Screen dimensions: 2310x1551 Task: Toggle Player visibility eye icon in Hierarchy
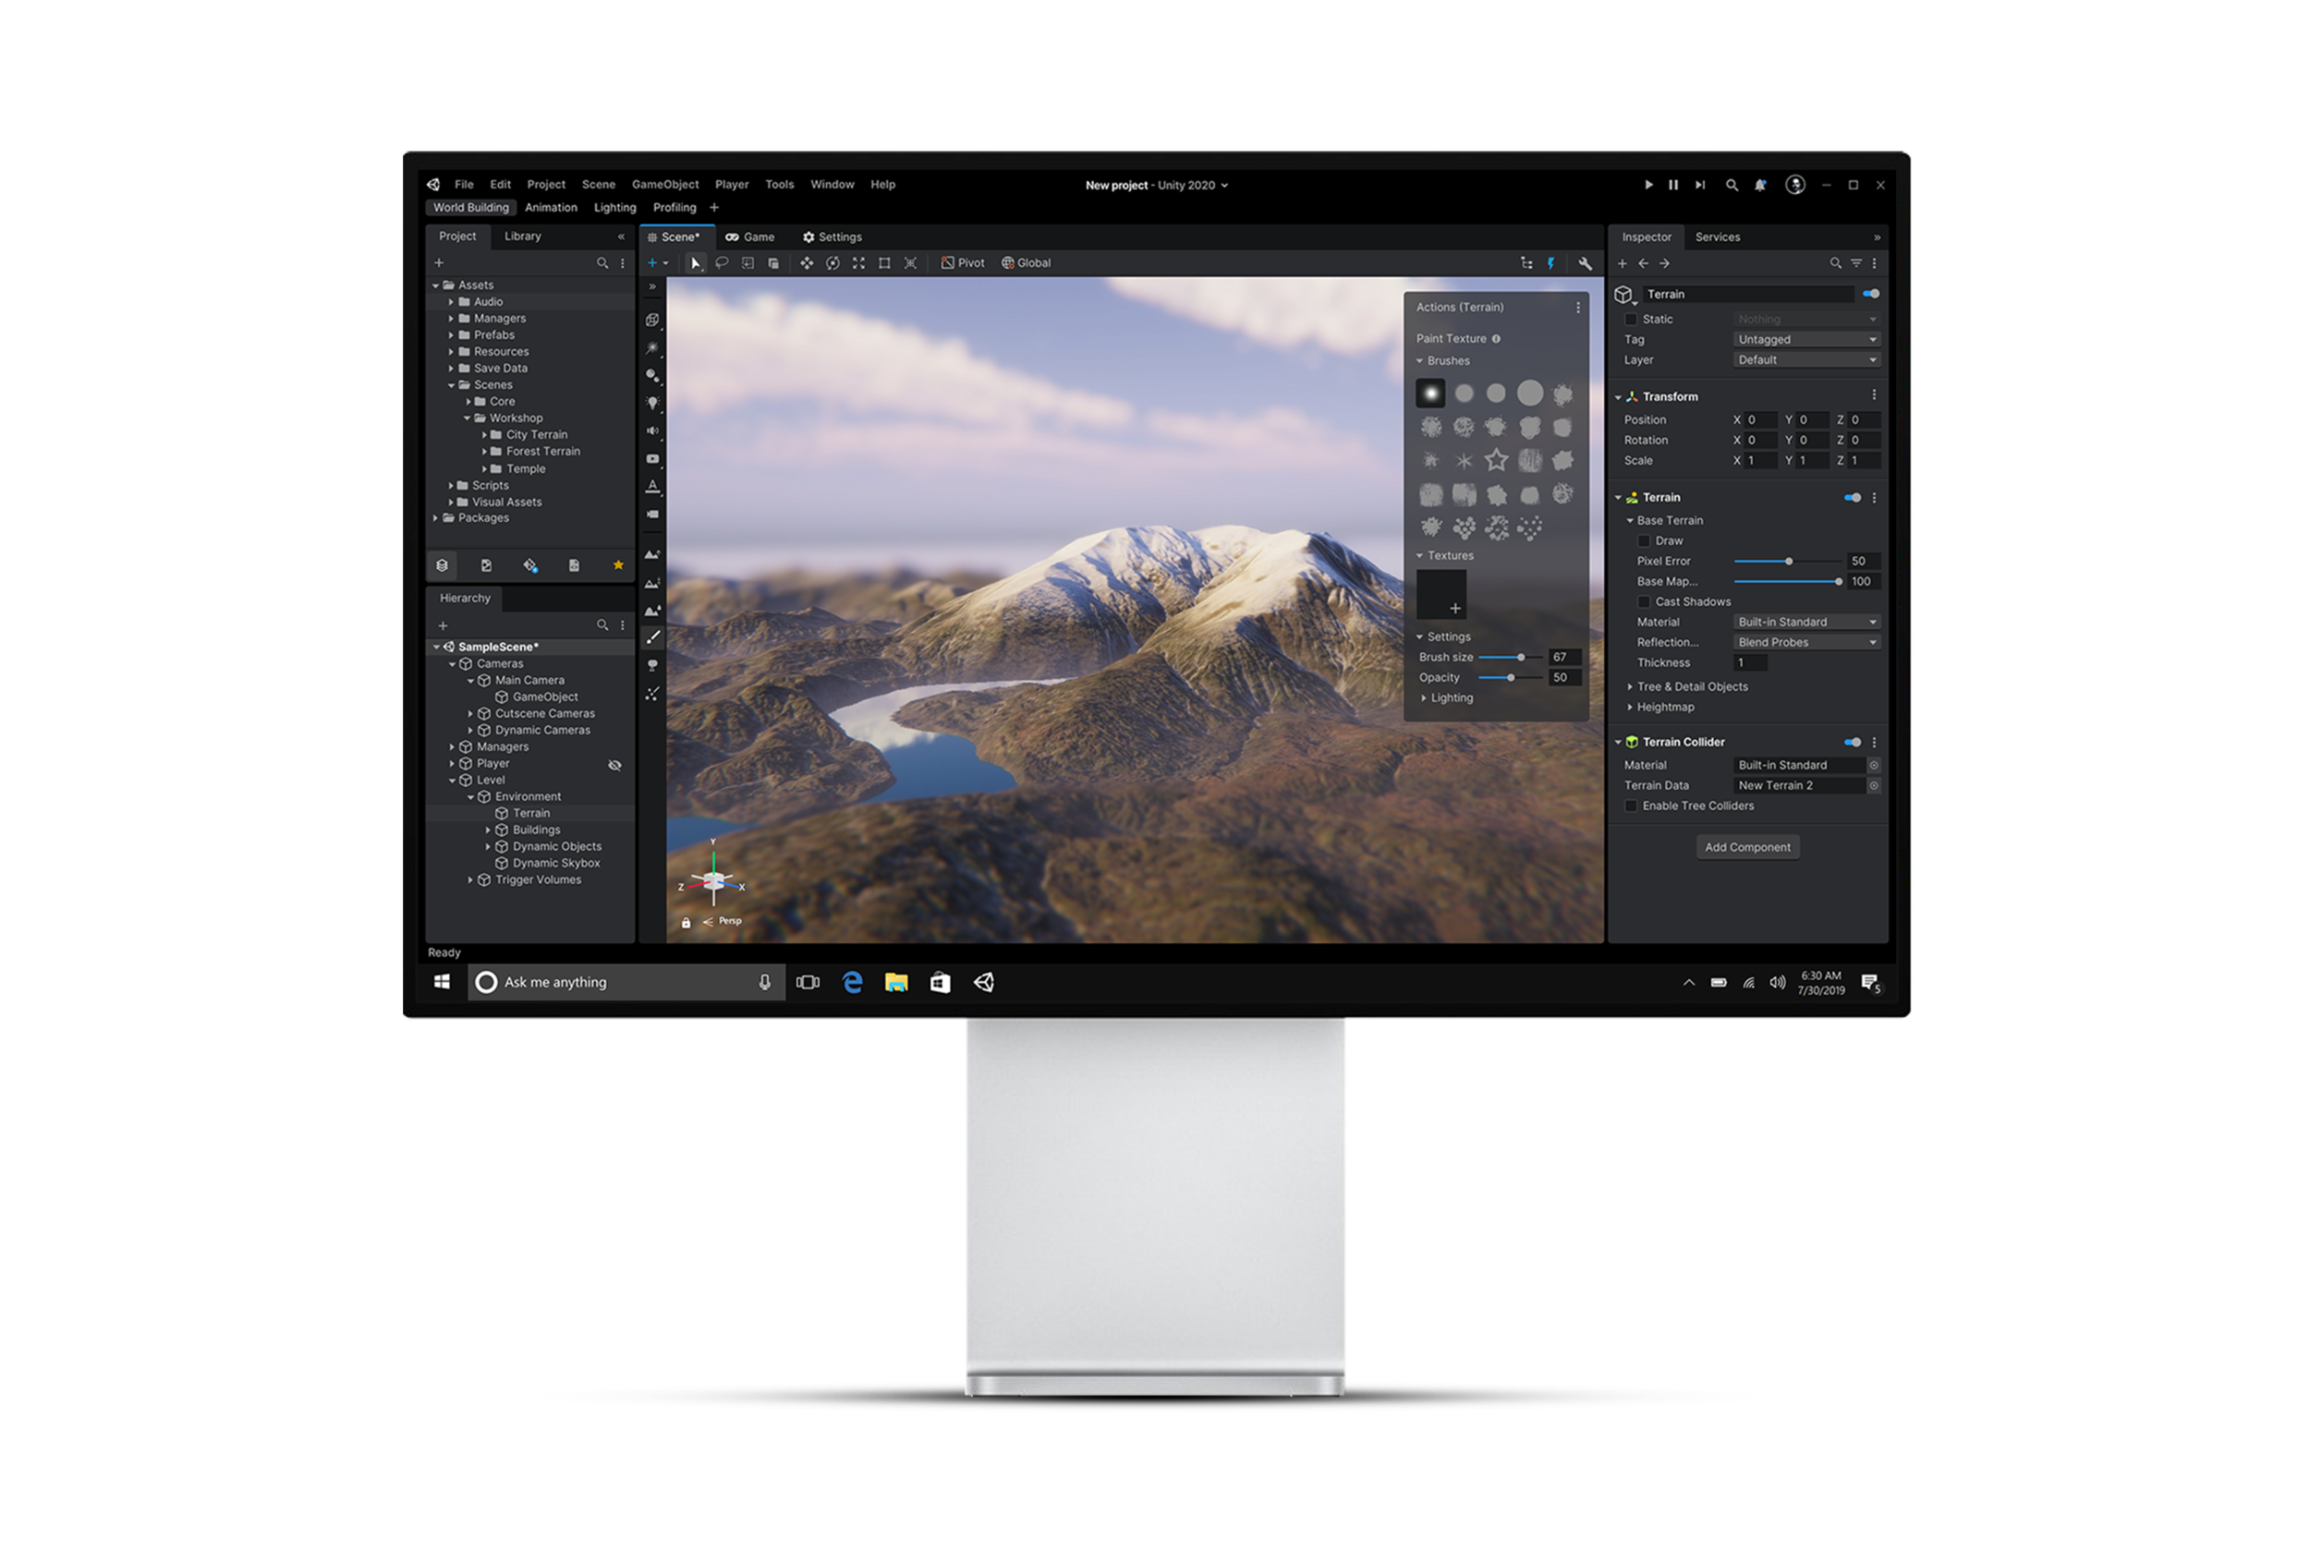[614, 765]
